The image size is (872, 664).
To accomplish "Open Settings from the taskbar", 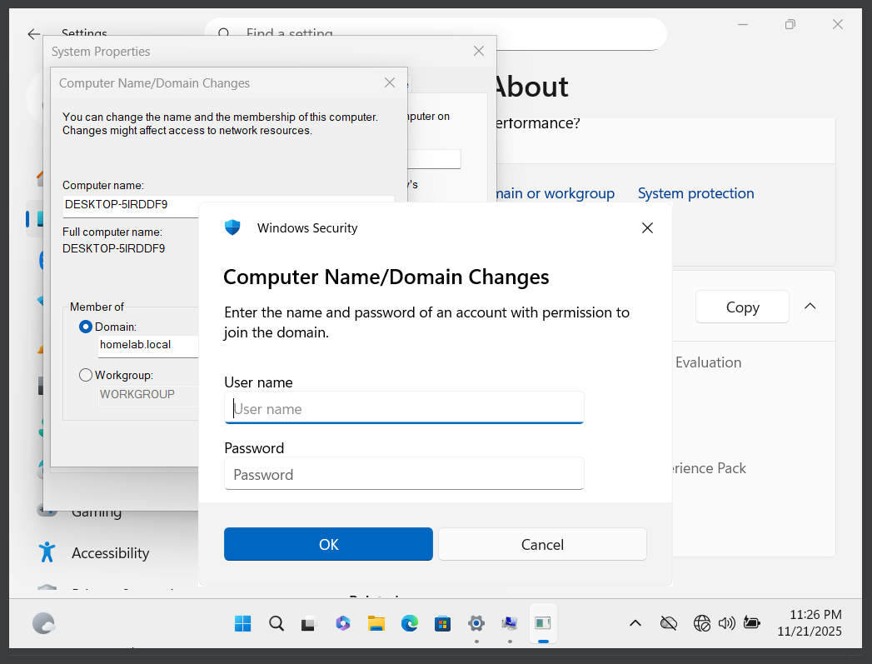I will [476, 622].
